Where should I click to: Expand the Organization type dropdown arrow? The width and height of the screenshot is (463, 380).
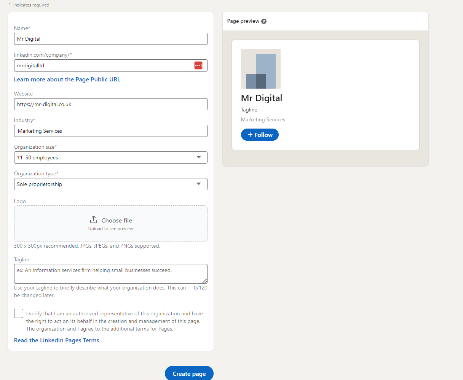pos(199,184)
